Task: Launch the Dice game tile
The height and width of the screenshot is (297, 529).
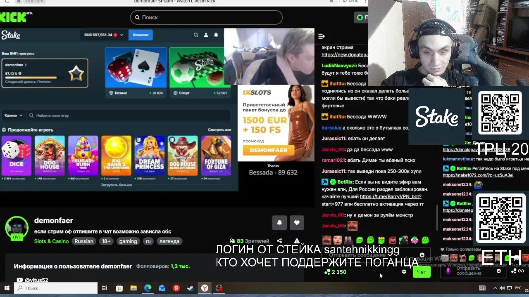Action: coord(17,156)
